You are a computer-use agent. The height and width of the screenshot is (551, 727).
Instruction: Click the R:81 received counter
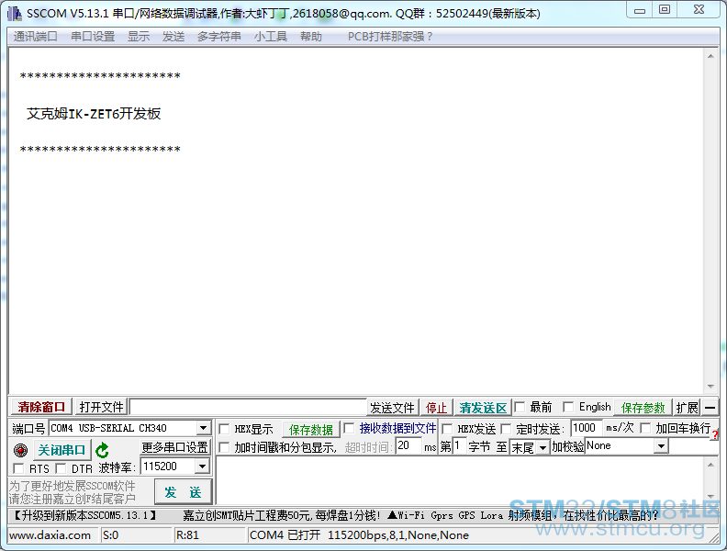(187, 535)
